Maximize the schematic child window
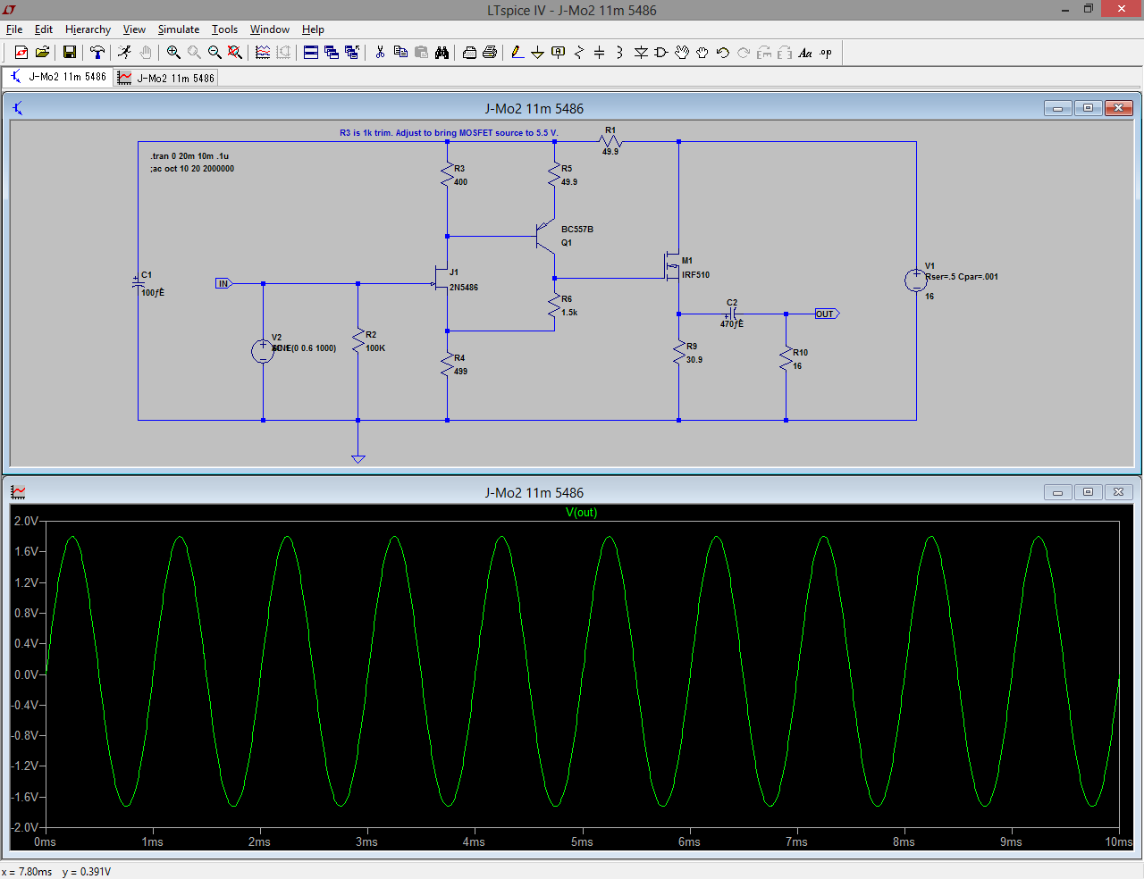This screenshot has width=1144, height=879. [x=1088, y=108]
